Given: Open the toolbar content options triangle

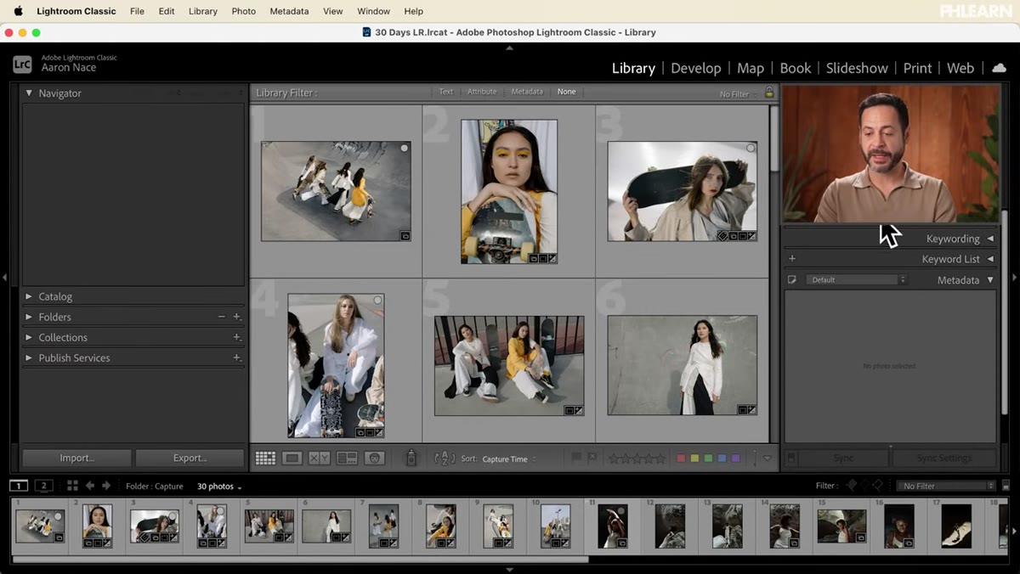Looking at the screenshot, I should pyautogui.click(x=767, y=459).
